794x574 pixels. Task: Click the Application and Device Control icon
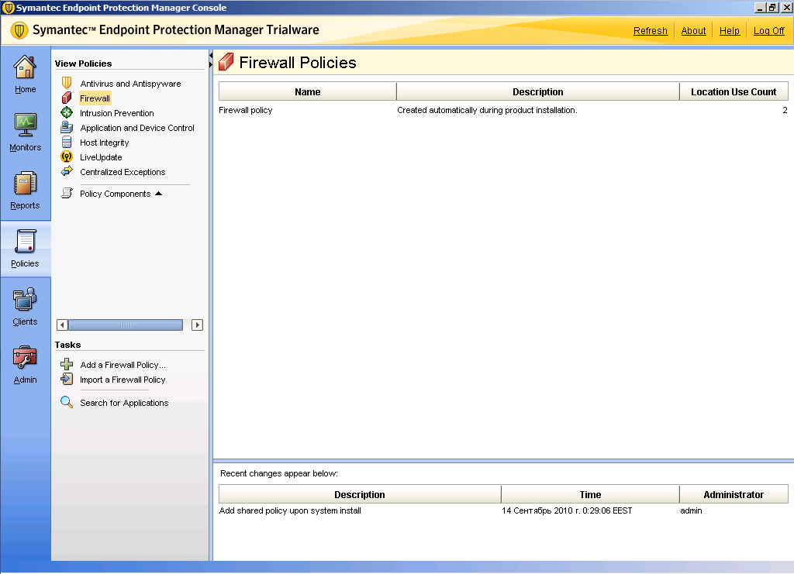click(67, 127)
